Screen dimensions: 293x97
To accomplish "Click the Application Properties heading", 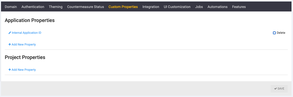I will click(30, 20).
